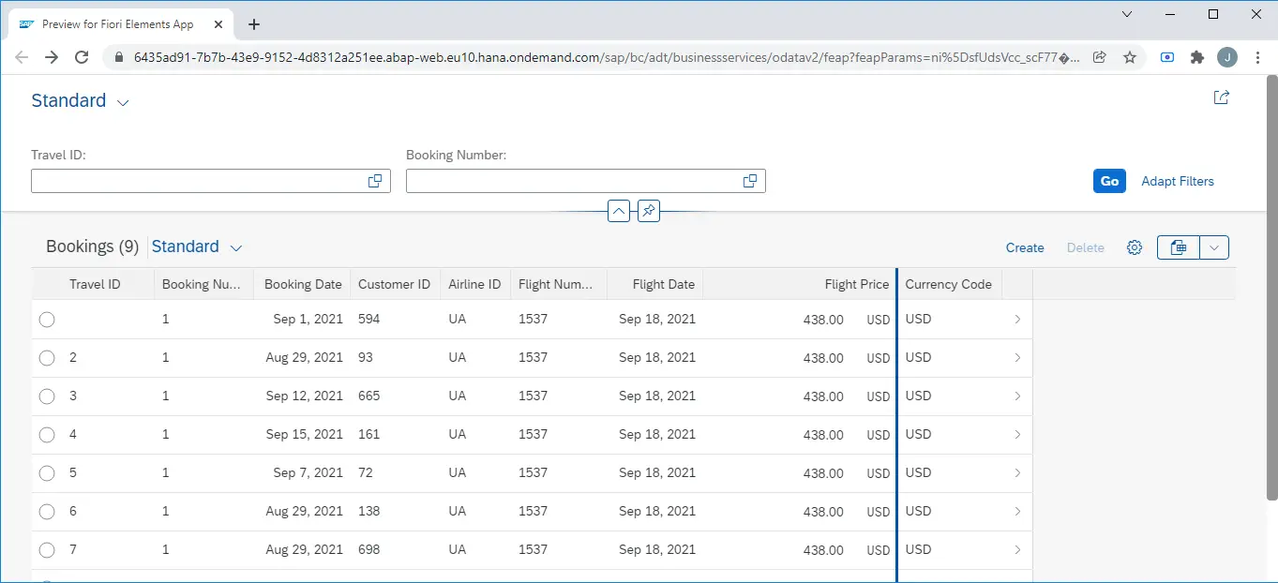Click customer ID 161 cell
This screenshot has width=1278, height=583.
369,435
